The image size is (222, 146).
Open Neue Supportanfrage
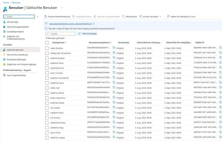[16, 75]
